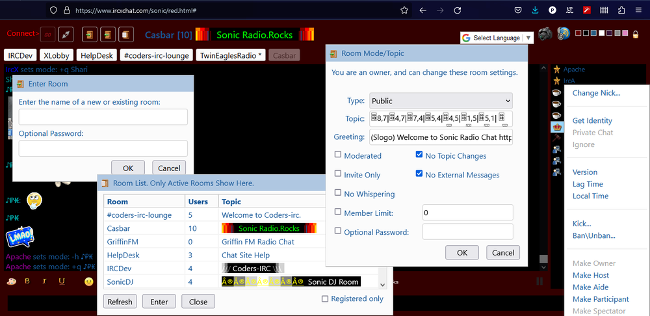This screenshot has height=316, width=650.
Task: Go back with browser back arrow
Action: click(423, 10)
